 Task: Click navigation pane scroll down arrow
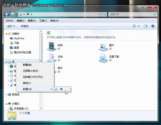coord(41,108)
